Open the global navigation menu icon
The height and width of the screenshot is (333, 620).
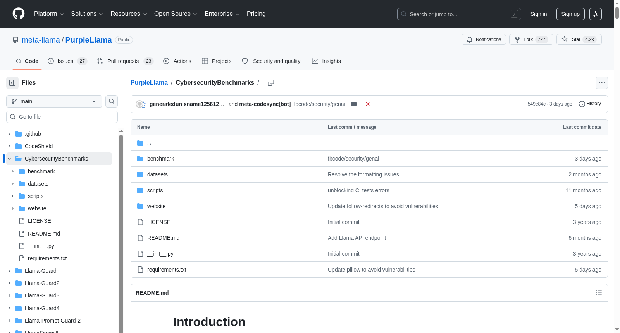(596, 14)
